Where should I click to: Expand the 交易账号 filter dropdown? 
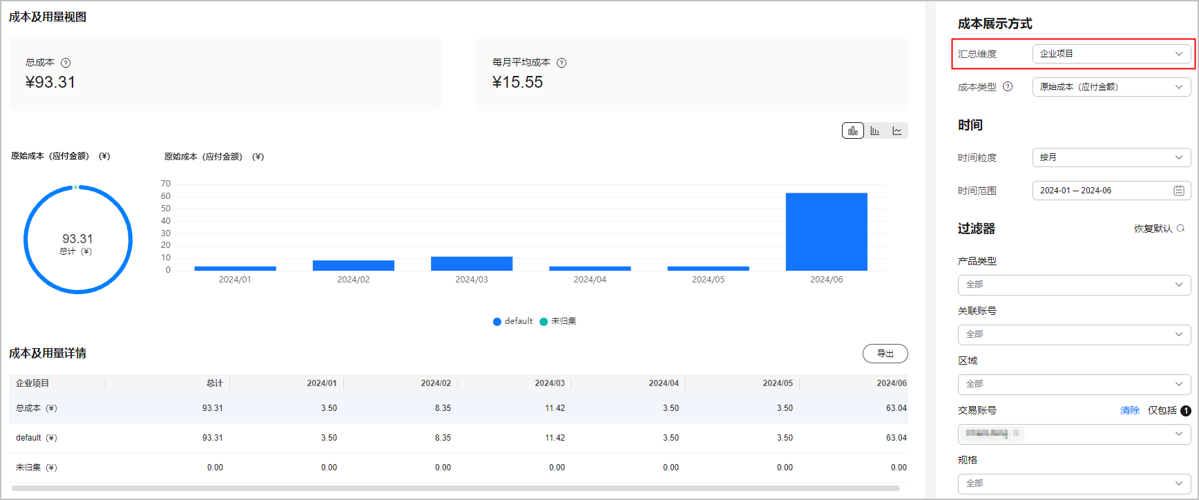1074,434
